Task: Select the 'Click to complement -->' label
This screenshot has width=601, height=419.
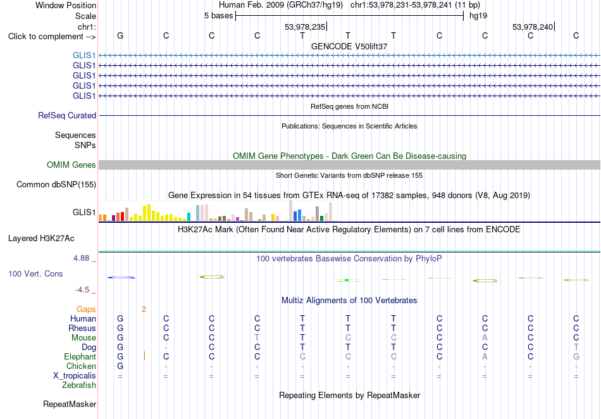Action: [x=52, y=37]
